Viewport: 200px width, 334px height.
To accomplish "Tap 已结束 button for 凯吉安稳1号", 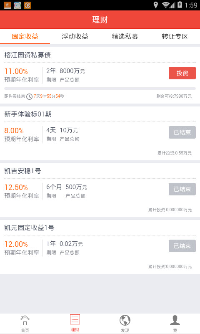I will (182, 189).
